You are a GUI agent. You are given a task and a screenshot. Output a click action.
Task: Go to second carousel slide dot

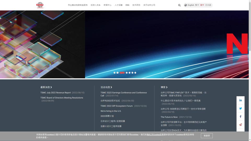pos(117,73)
